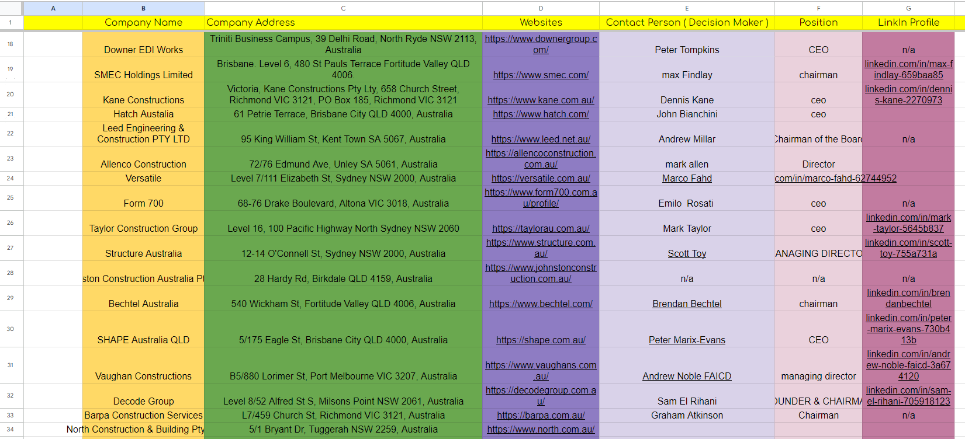Screen dimensions: 965x439
Task: Select the 'Hatch Australia' company cell
Action: pos(143,114)
